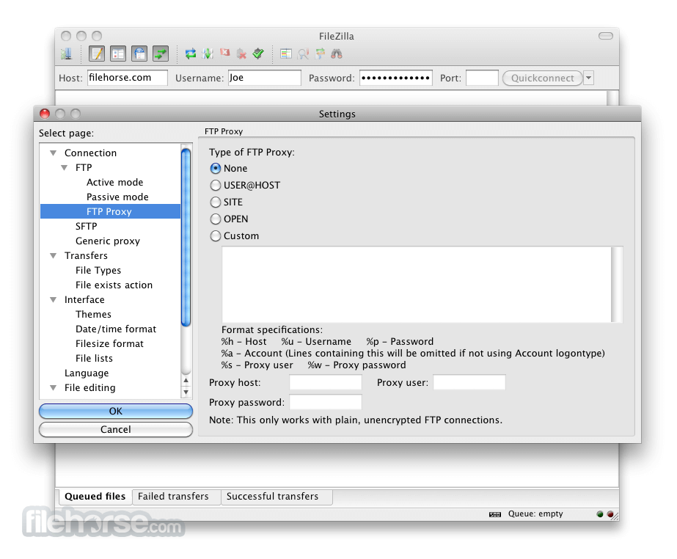Image resolution: width=677 pixels, height=559 pixels.
Task: Switch to Failed transfers tab
Action: click(173, 497)
